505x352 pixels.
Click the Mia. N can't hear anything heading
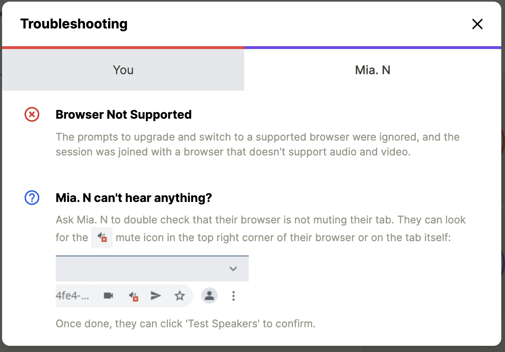click(134, 198)
